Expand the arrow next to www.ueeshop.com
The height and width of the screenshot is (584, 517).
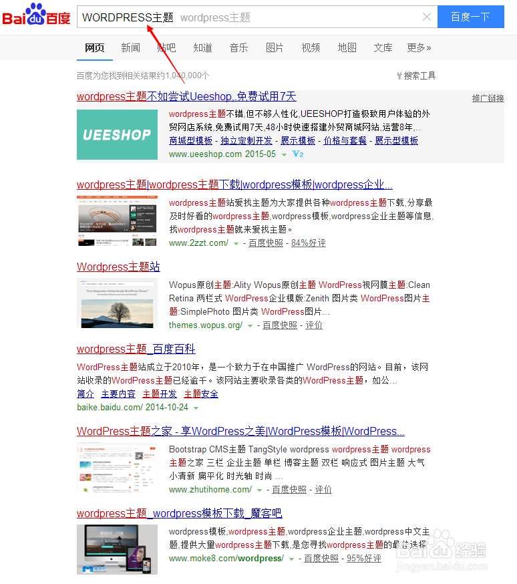[284, 154]
